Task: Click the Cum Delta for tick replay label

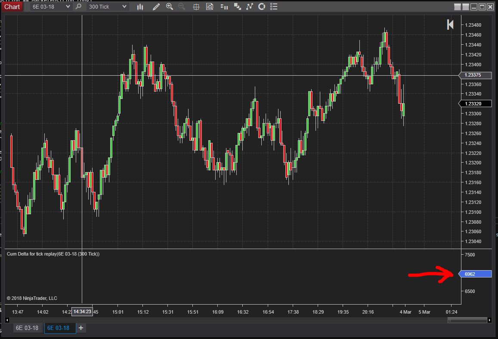Action: [x=53, y=254]
